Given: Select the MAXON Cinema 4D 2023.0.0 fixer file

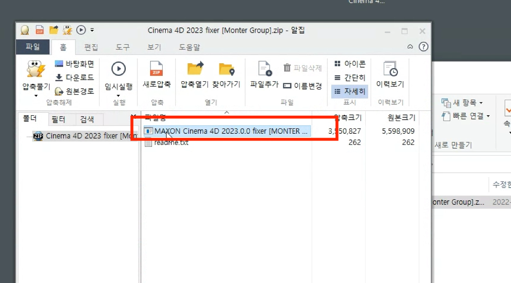Looking at the screenshot, I should click(x=227, y=131).
